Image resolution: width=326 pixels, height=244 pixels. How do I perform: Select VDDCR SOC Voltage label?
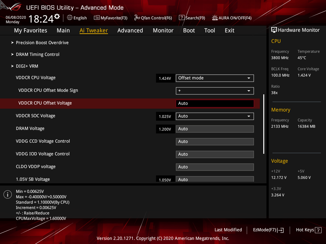36,116
